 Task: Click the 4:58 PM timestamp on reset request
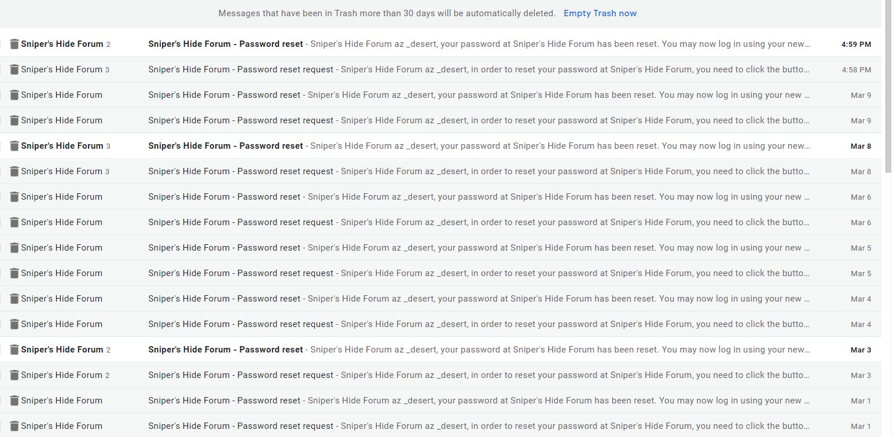pos(857,70)
